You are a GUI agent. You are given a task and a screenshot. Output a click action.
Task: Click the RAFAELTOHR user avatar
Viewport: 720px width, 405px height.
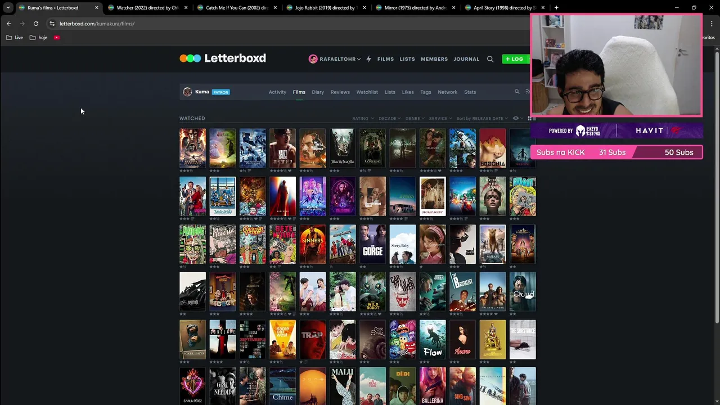(313, 59)
